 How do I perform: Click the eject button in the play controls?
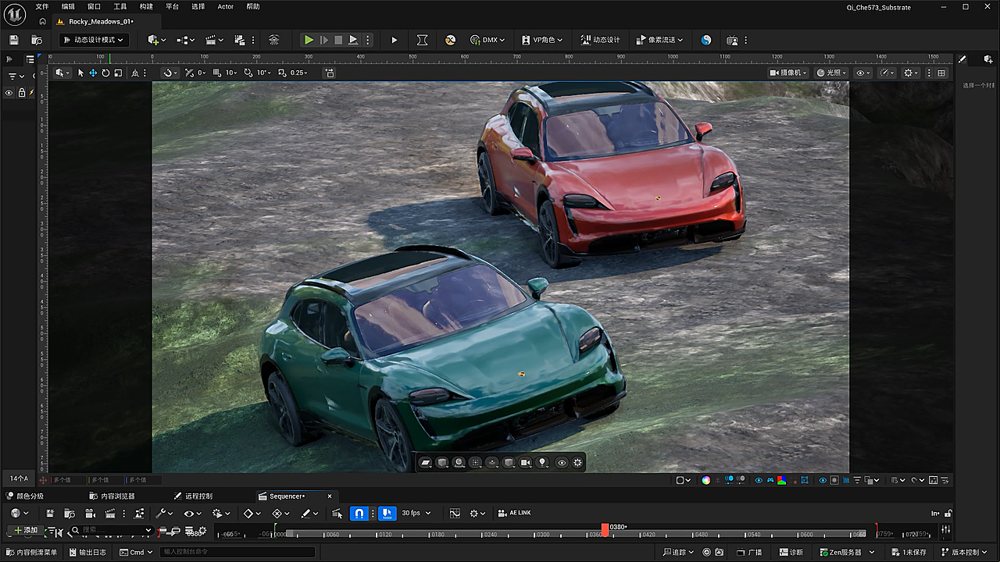click(x=353, y=40)
